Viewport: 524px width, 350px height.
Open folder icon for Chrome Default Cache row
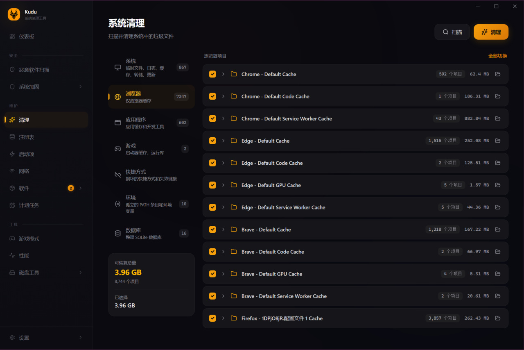coord(498,74)
